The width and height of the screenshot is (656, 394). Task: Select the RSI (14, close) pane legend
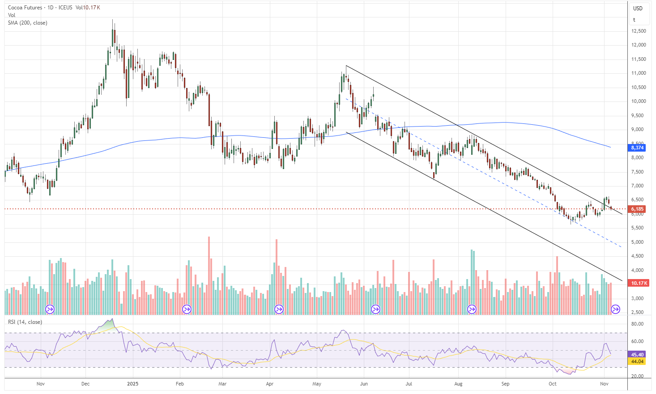[25, 322]
